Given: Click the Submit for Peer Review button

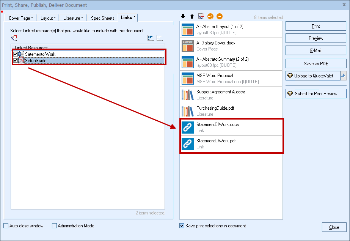Looking at the screenshot, I should pyautogui.click(x=316, y=94).
